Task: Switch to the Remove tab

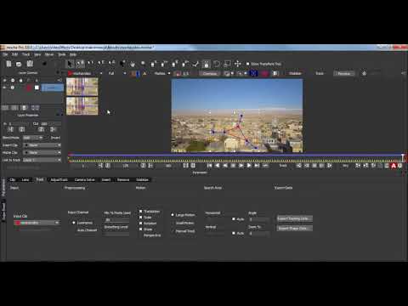Action: click(x=123, y=179)
